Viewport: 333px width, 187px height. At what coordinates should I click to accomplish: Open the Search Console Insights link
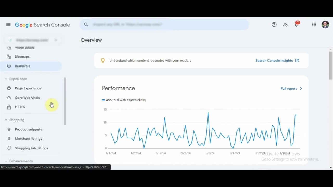277,61
